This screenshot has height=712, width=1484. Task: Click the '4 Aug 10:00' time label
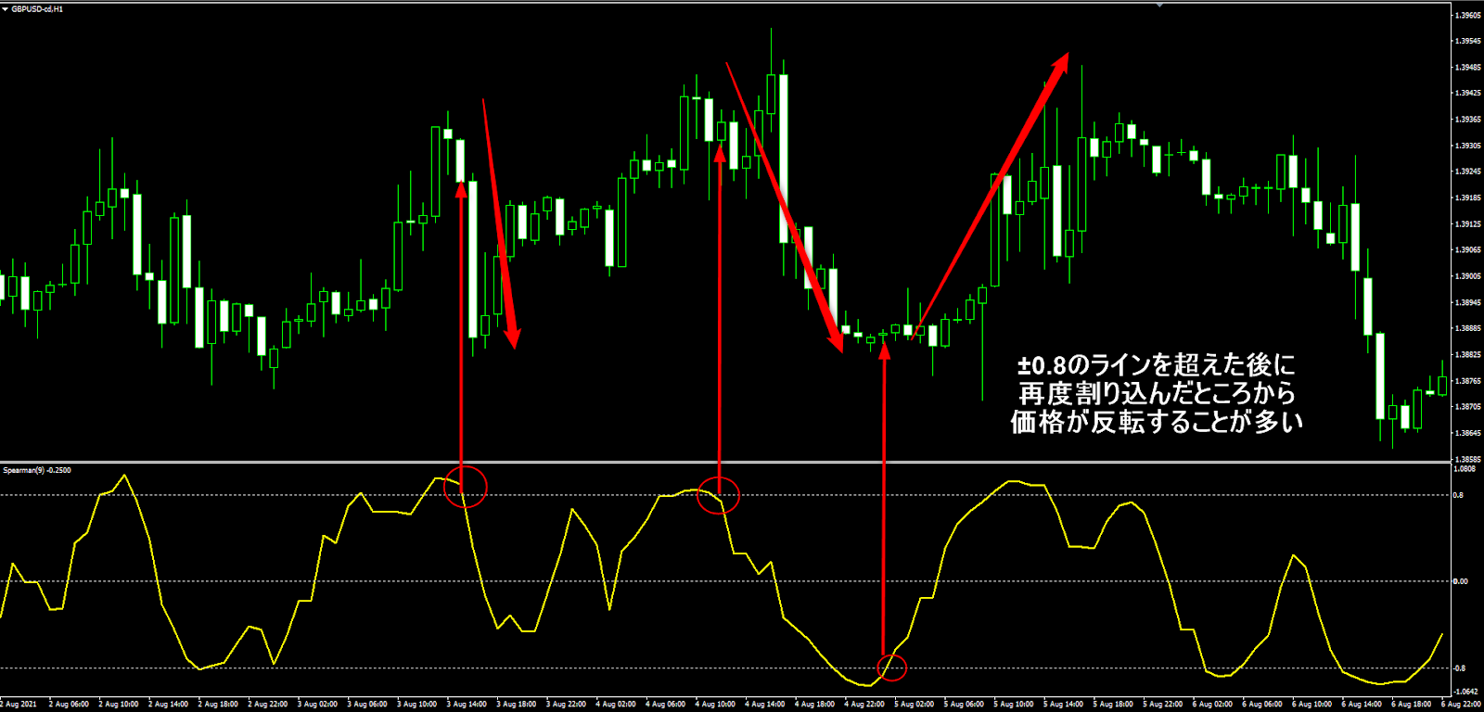tap(716, 705)
